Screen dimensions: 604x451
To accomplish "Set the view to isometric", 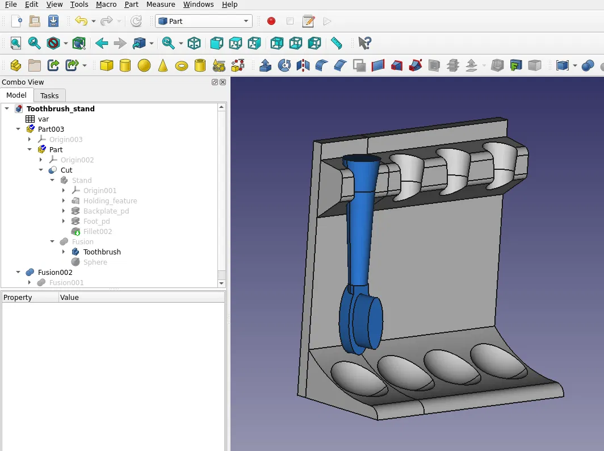I will (194, 43).
